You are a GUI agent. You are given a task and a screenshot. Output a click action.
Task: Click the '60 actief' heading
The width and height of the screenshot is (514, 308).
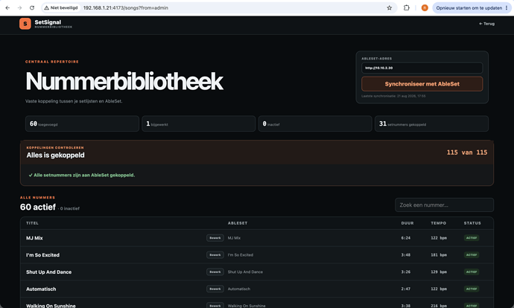38,207
